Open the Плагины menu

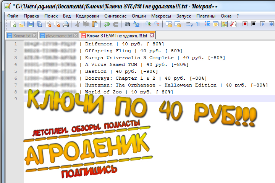click(206, 16)
